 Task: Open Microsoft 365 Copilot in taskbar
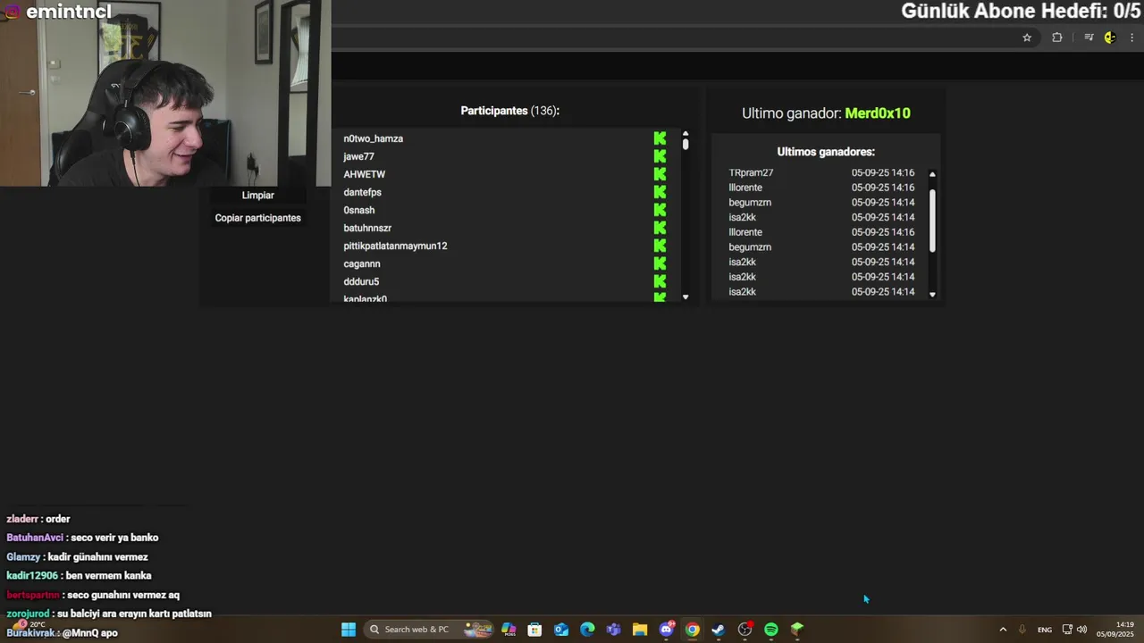(x=509, y=630)
